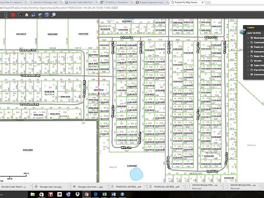Toggle the Municipal layer checkbox
The image size is (264, 198).
pyautogui.click(x=252, y=38)
